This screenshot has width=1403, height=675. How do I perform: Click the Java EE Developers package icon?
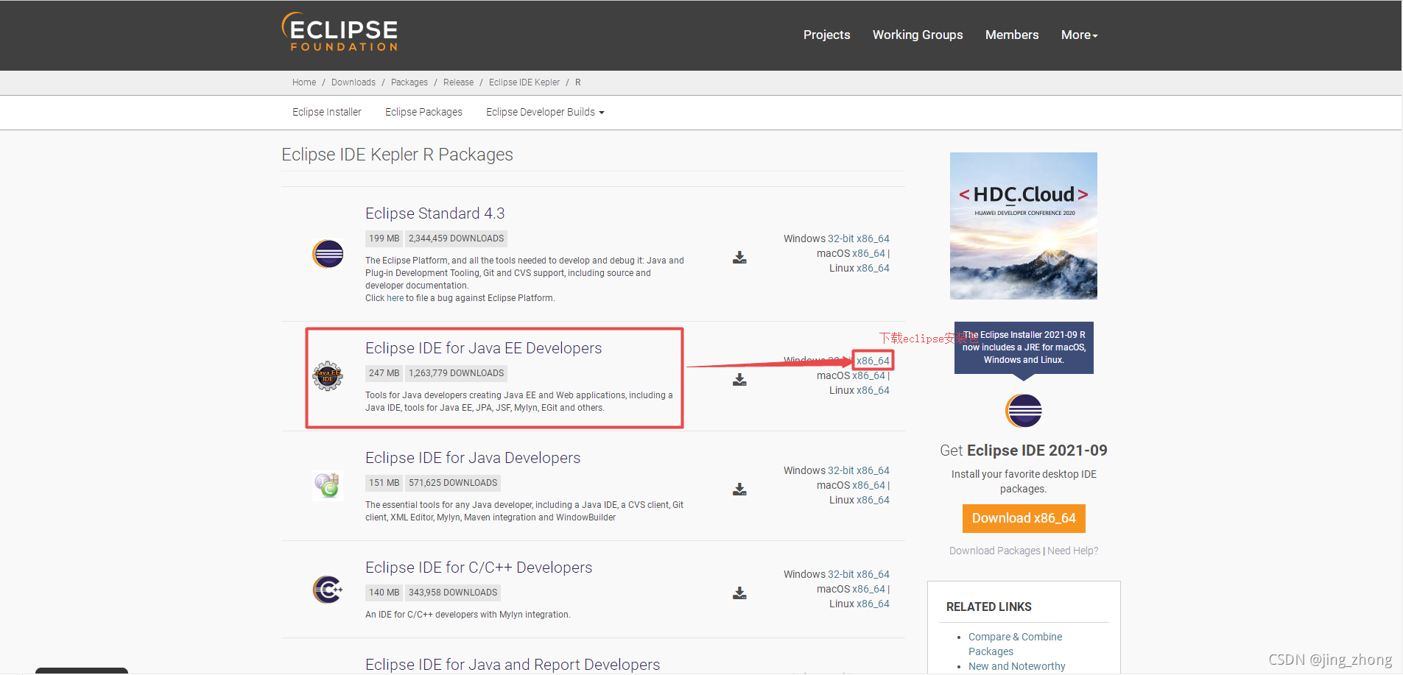328,376
